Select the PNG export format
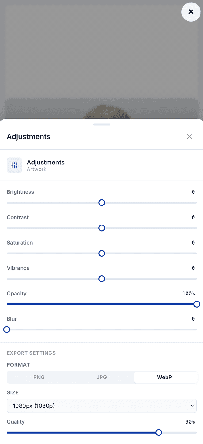Screen dimensions: 203x444 pos(39,377)
